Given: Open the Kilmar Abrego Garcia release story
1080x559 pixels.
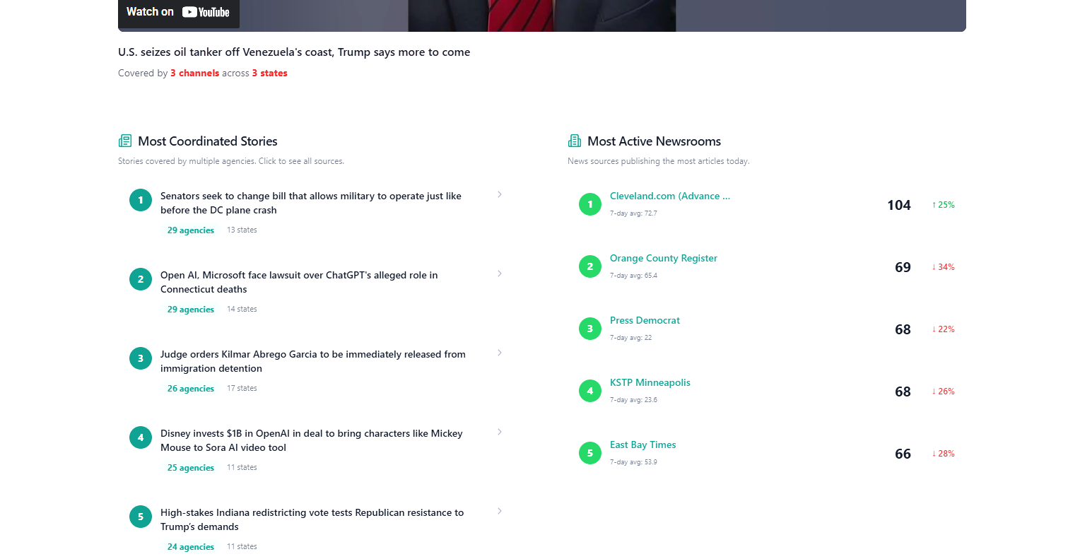Looking at the screenshot, I should (x=313, y=361).
